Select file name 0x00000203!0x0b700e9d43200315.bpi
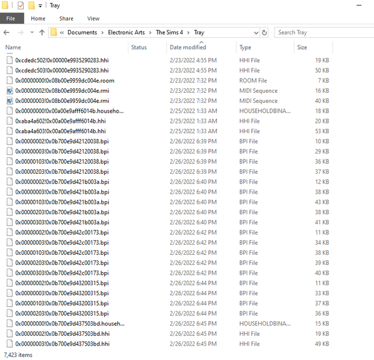The width and height of the screenshot is (374, 360). tap(62, 313)
